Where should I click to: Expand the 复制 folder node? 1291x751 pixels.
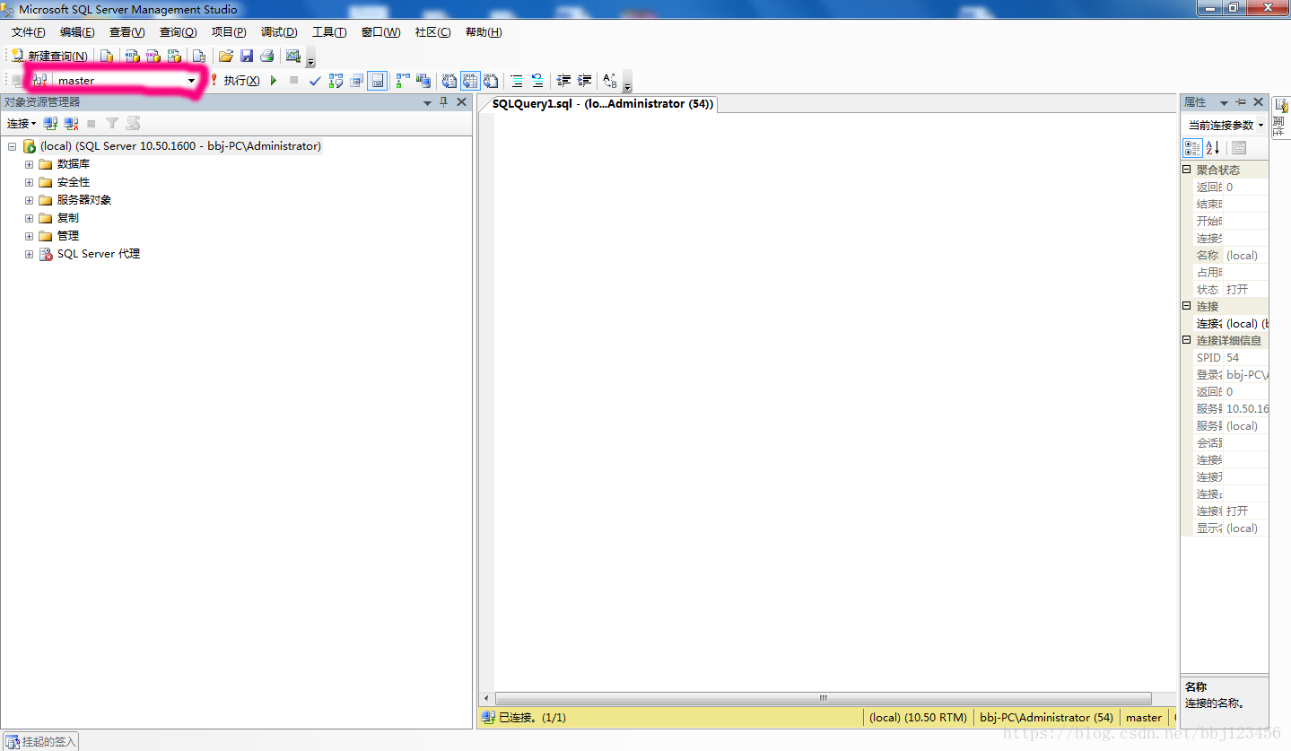[29, 218]
